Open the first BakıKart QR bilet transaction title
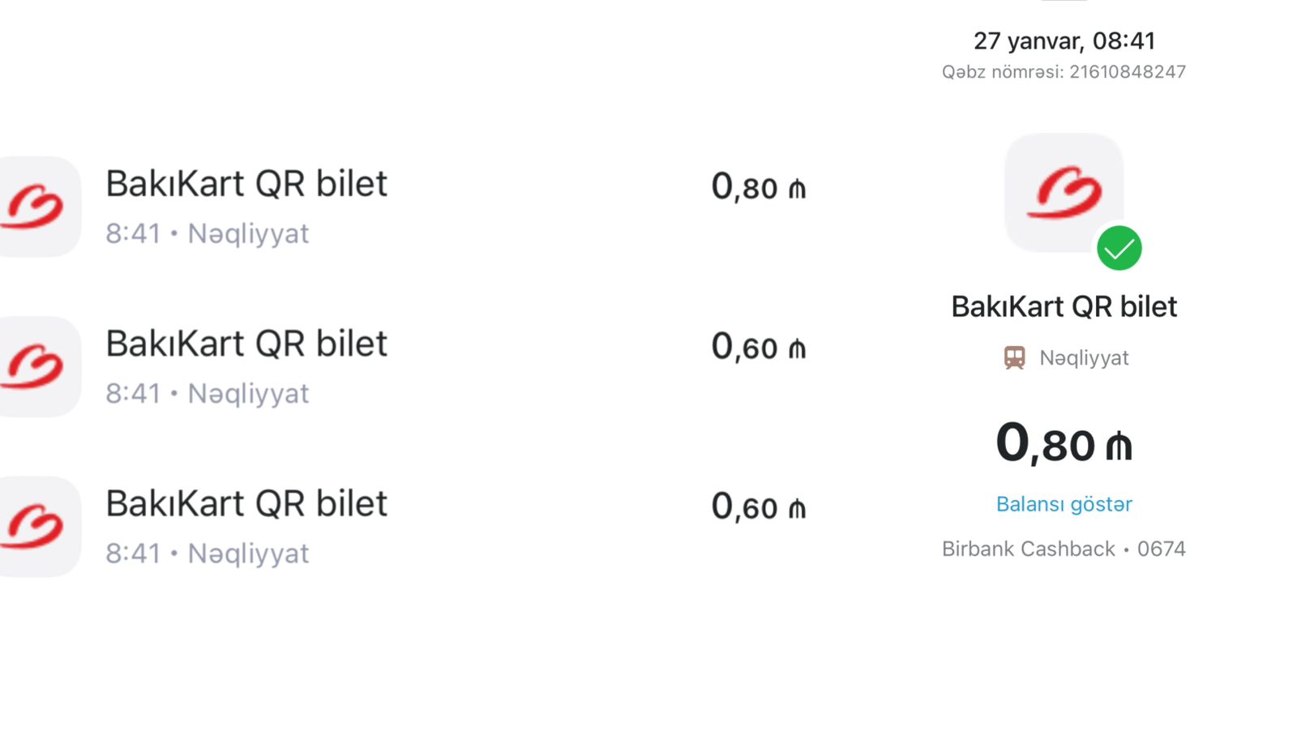Image resolution: width=1297 pixels, height=731 pixels. tap(246, 184)
